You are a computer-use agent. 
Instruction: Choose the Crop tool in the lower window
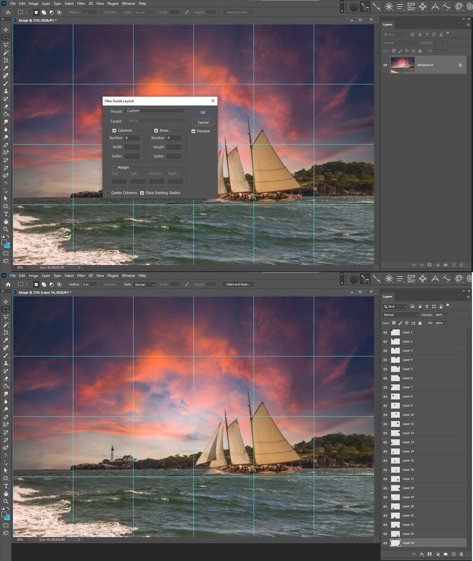[x=6, y=332]
